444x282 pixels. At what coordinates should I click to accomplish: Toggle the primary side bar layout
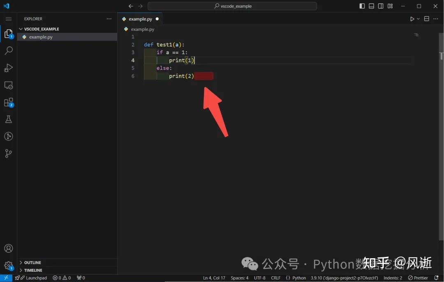[x=362, y=6]
